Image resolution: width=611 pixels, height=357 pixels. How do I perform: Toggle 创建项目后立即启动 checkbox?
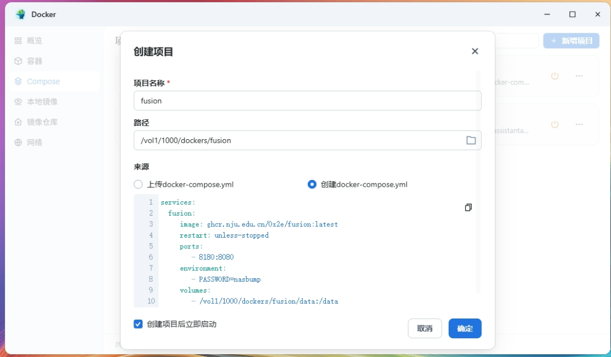tap(138, 324)
